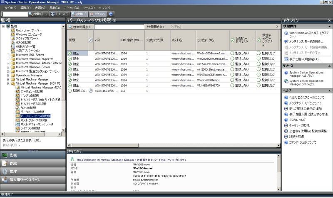Sort by the RAM 合計 column header
333x198 pixels.
point(132,40)
